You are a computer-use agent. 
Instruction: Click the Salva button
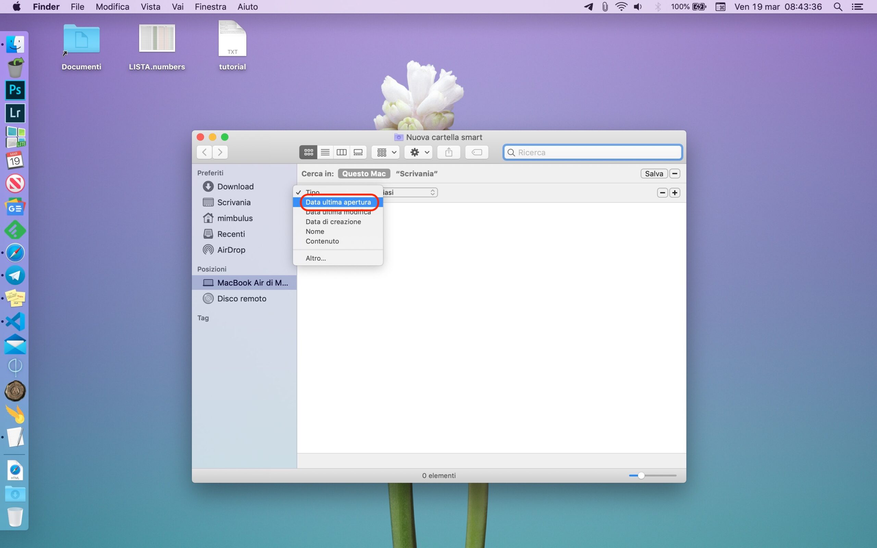(653, 174)
